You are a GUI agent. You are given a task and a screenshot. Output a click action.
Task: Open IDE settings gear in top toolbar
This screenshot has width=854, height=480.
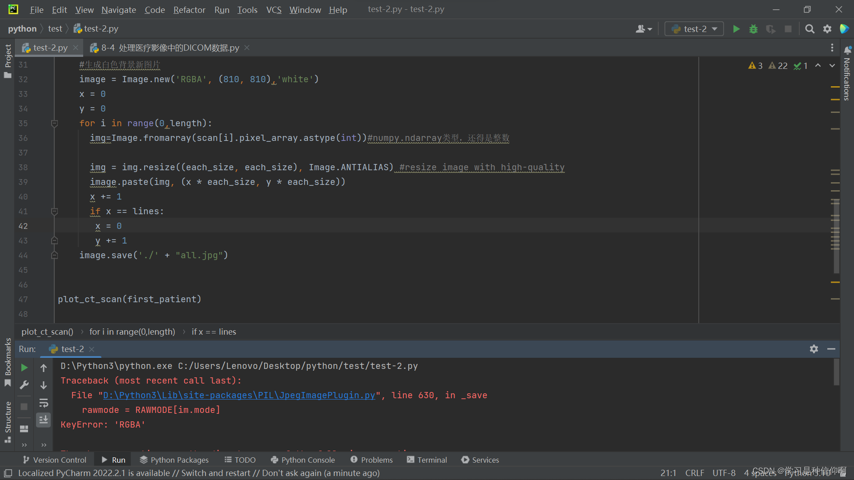[827, 29]
